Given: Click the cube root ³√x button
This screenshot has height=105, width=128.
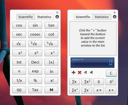Looking at the screenshot, I should point(35,44).
